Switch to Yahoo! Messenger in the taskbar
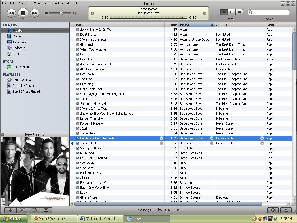 (x=54, y=219)
